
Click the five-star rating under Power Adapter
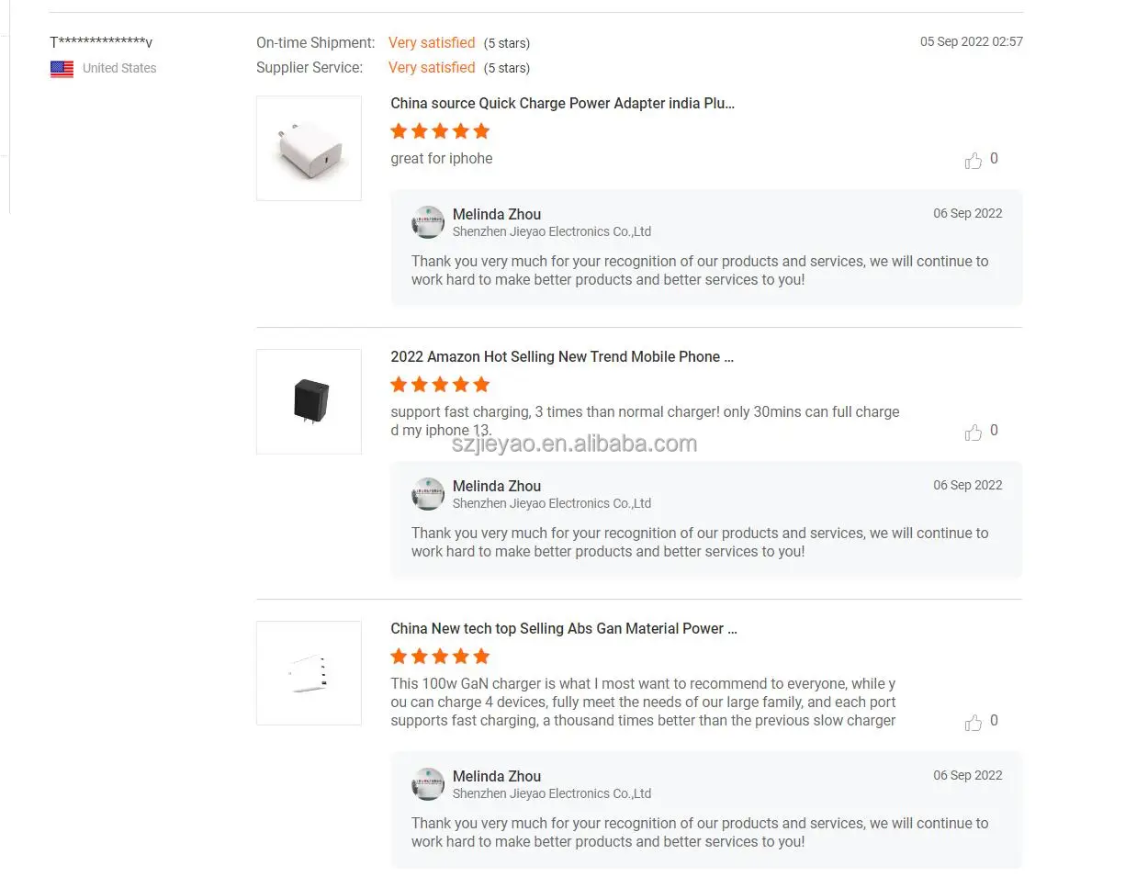[x=440, y=131]
